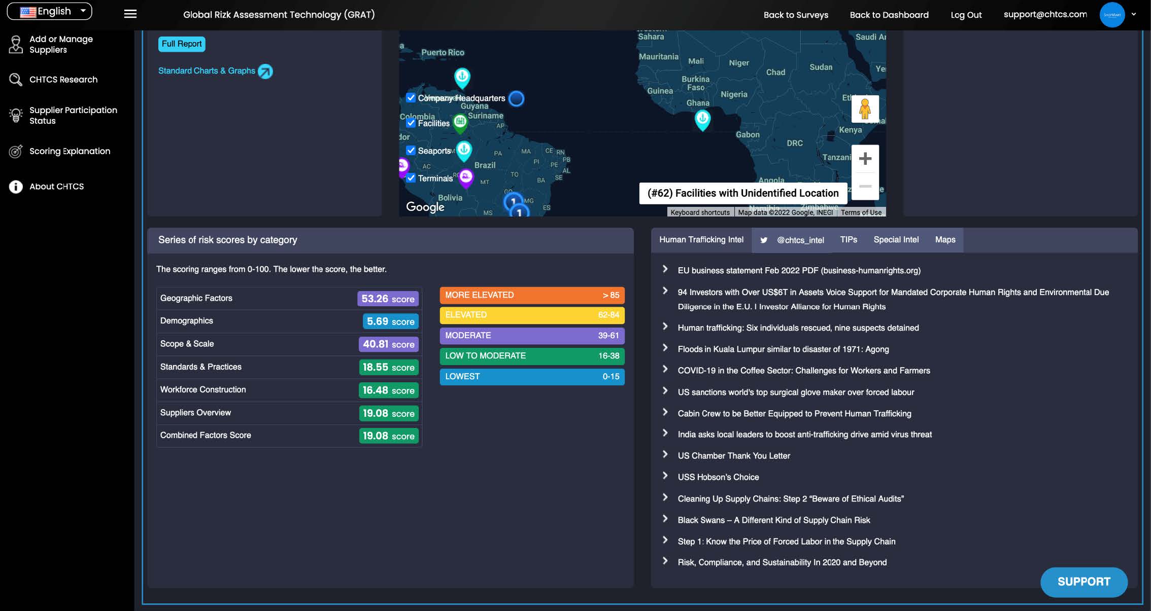Zoom in on the map

[x=865, y=159]
